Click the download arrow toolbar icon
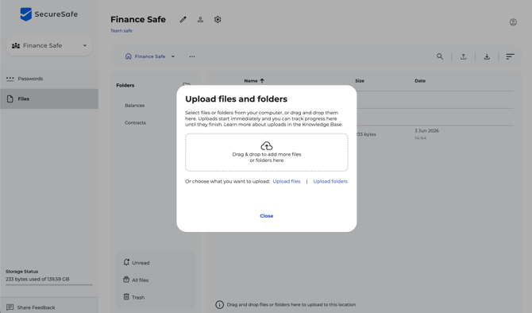Image resolution: width=532 pixels, height=313 pixels. pyautogui.click(x=487, y=56)
